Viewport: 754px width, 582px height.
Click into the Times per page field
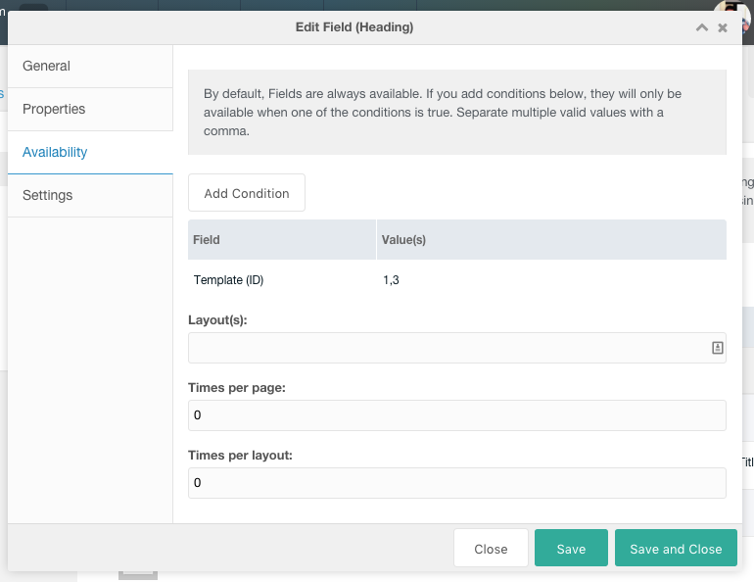tap(457, 415)
